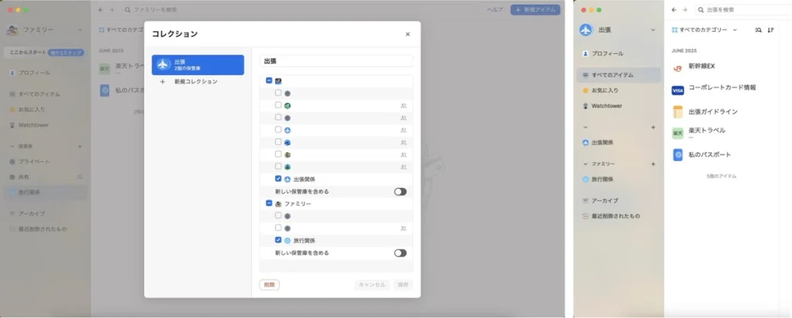The height and width of the screenshot is (318, 792).
Task: Uncheck the 旅行関係 vault checkbox
Action: (278, 240)
